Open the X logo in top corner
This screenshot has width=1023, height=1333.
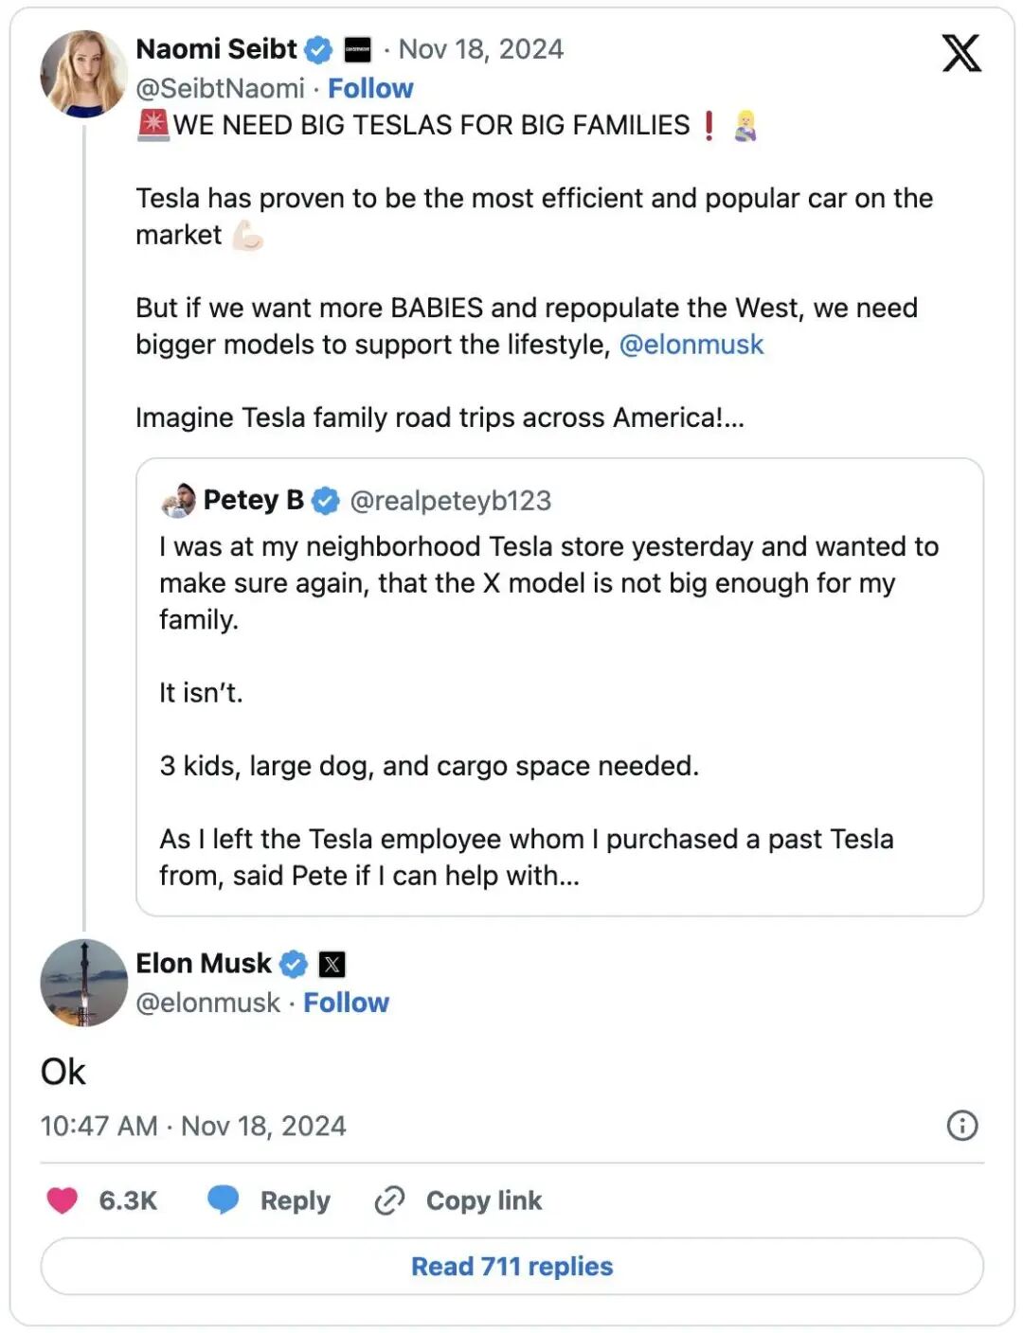960,52
